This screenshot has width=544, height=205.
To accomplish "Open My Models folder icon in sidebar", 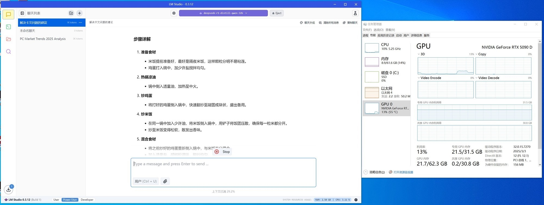I will [x=8, y=39].
